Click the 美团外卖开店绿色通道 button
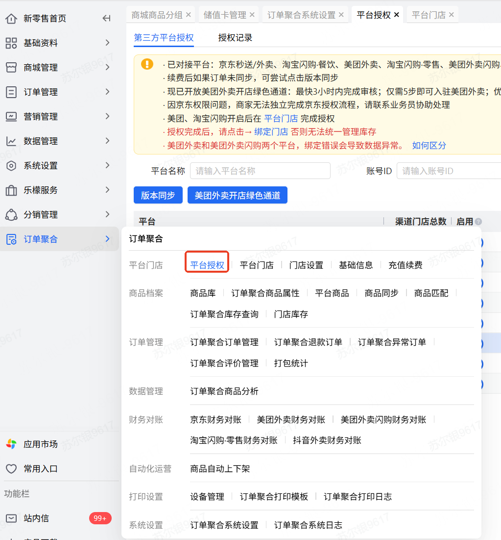Screen dimensions: 501x540 (x=237, y=195)
